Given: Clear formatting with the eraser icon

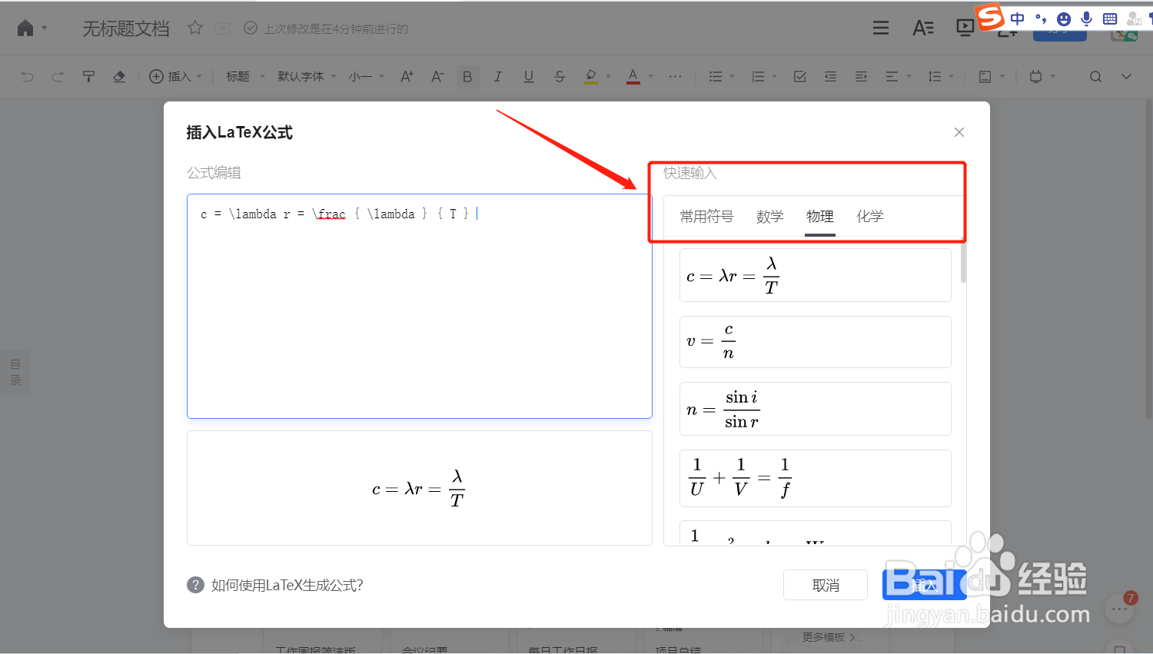Looking at the screenshot, I should tap(119, 76).
